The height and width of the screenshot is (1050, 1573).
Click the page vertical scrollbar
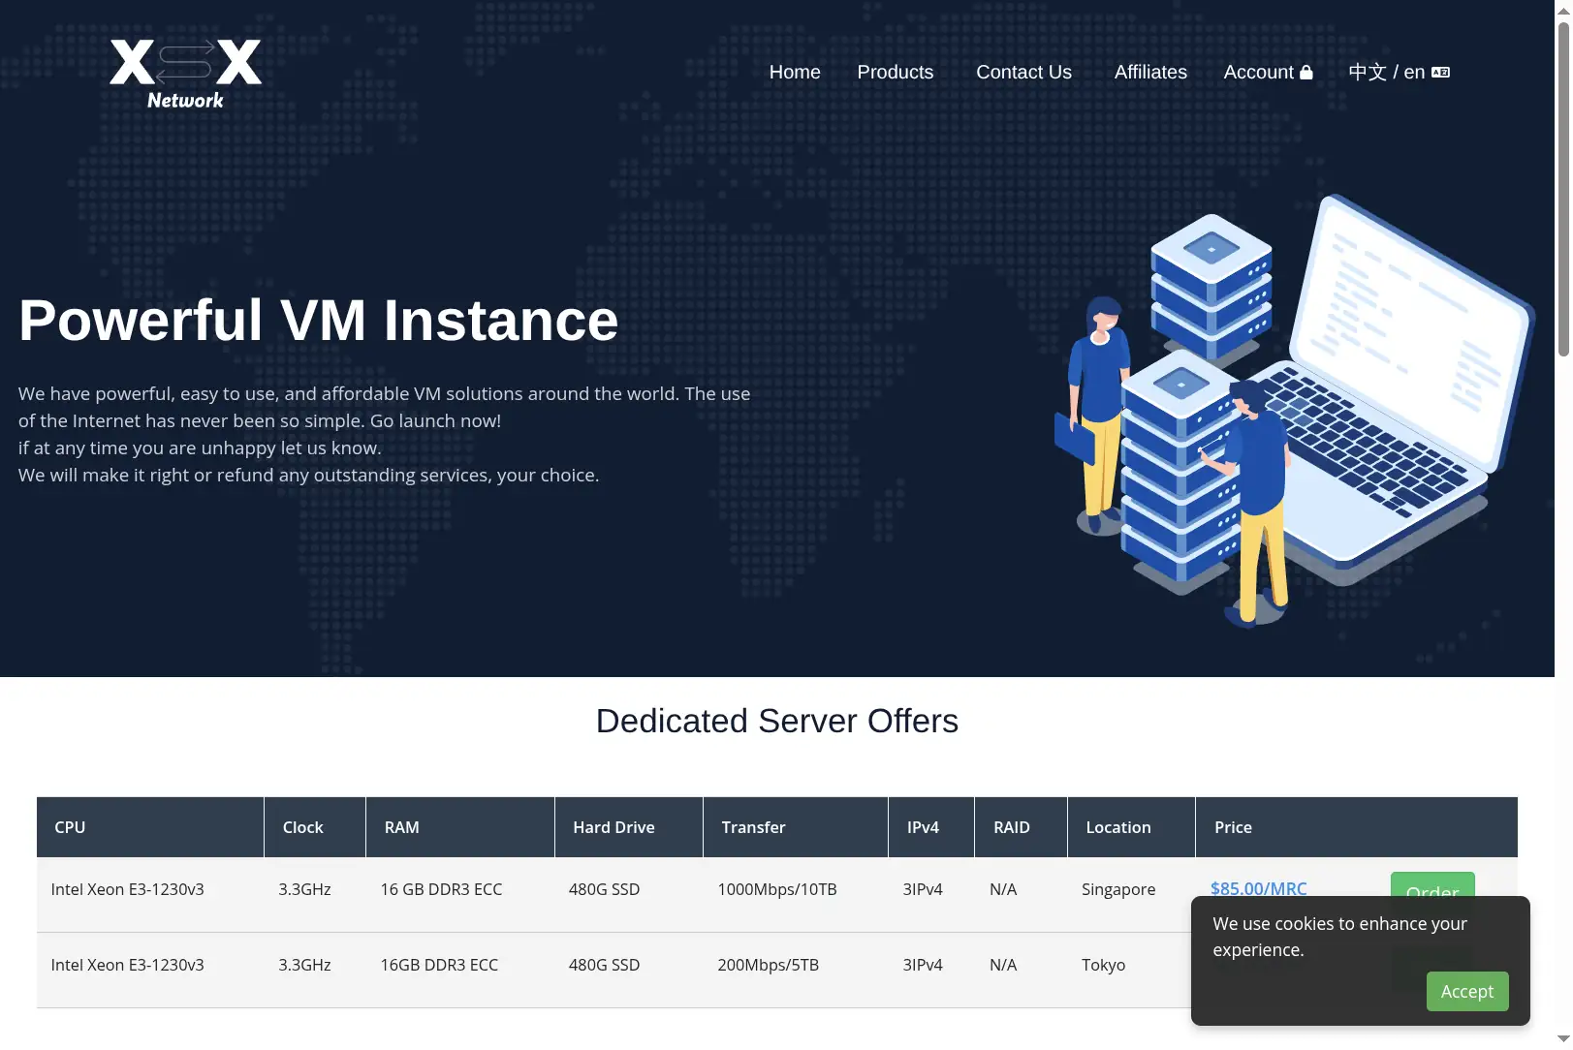1563,525
